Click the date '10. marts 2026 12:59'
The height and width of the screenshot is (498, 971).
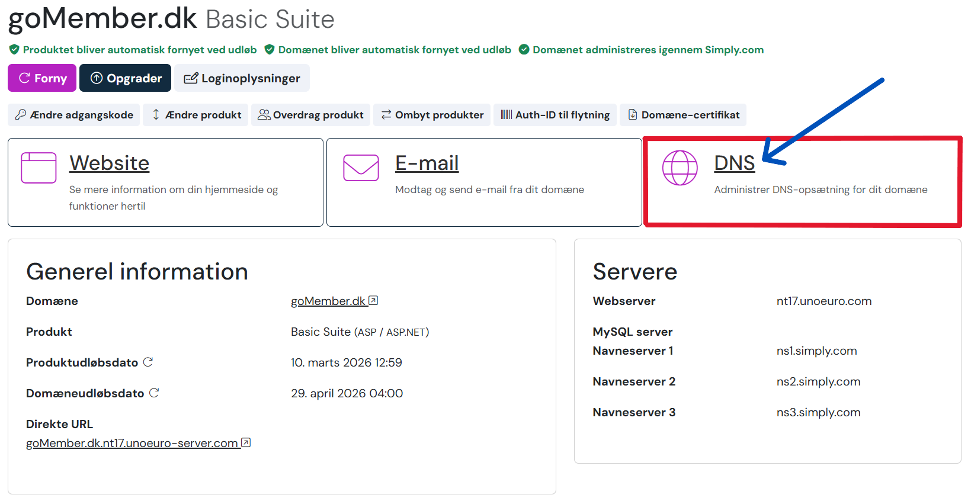347,362
